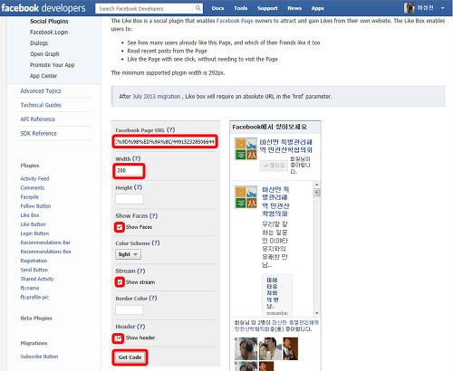This screenshot has height=371, width=453.
Task: Open Technical Guides section
Action: click(41, 105)
